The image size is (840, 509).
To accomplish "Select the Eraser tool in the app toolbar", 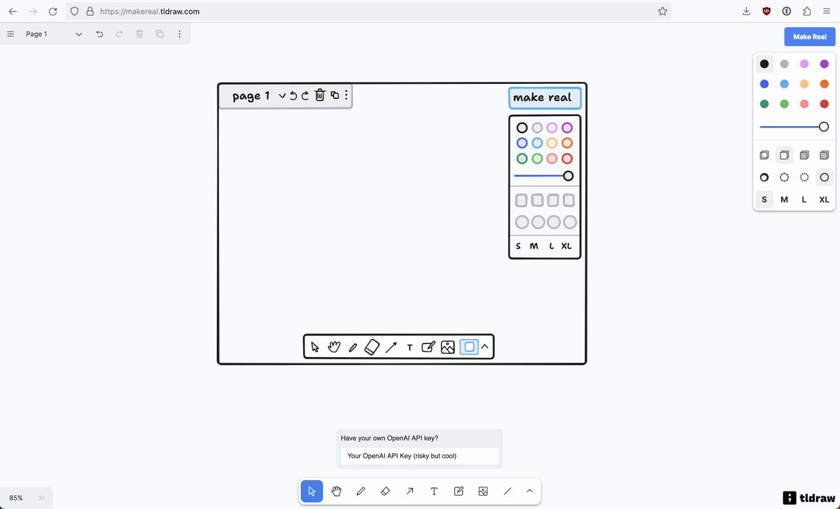I will [385, 491].
